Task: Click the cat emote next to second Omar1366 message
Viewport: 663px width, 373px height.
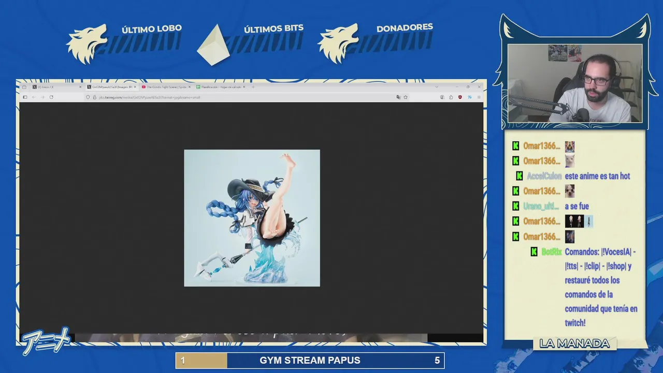Action: pyautogui.click(x=570, y=161)
